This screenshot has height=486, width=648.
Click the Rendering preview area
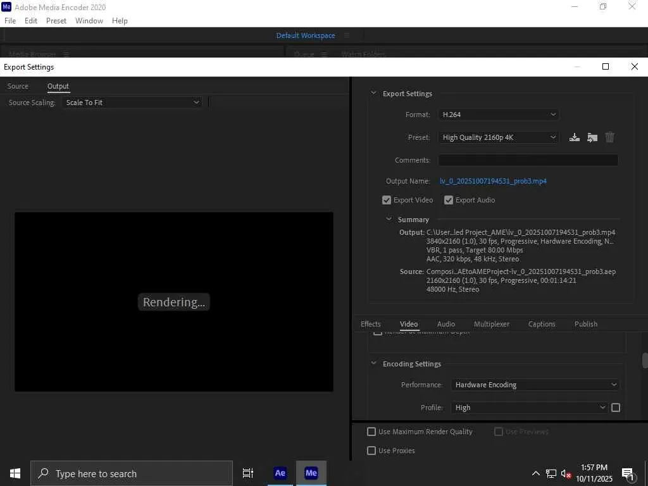tap(174, 302)
